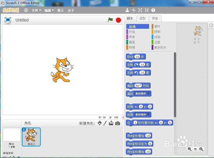Click value field in 将y坐标增加 block

pyautogui.click(x=148, y=151)
